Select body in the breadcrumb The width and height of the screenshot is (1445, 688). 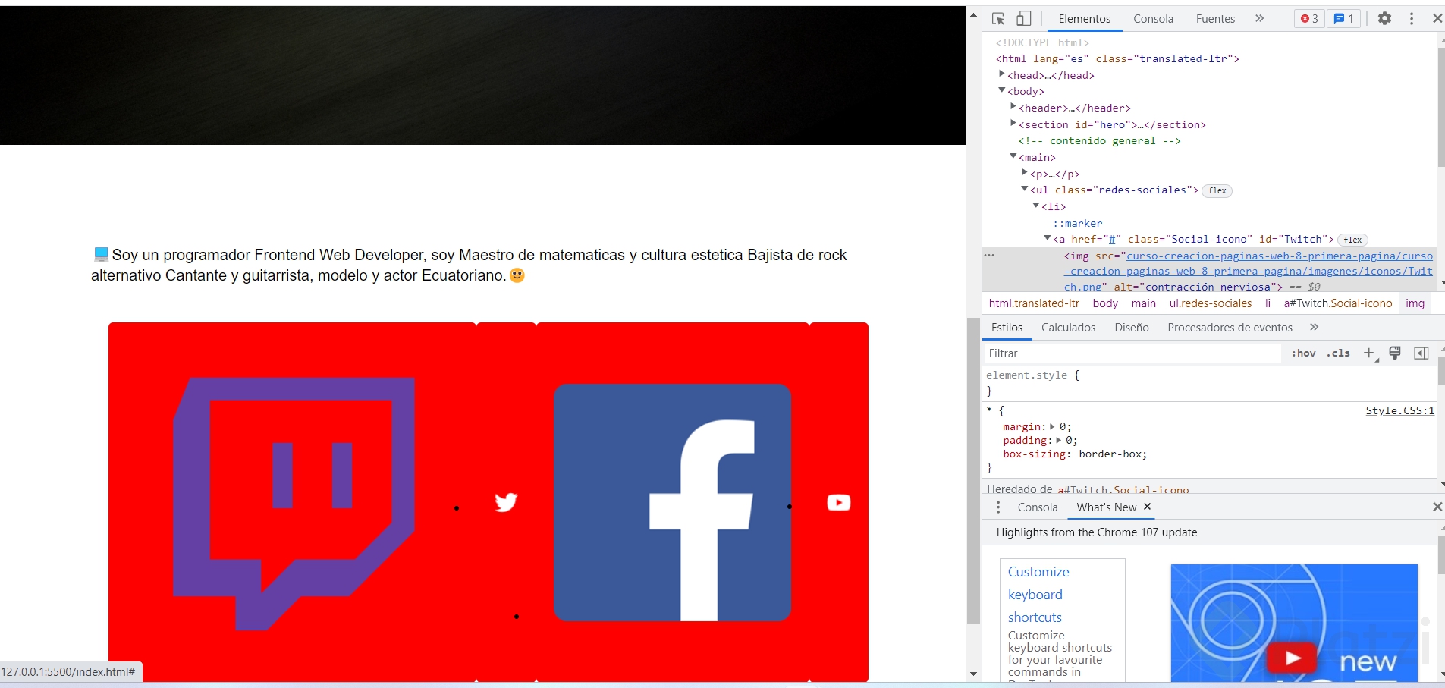(x=1105, y=303)
